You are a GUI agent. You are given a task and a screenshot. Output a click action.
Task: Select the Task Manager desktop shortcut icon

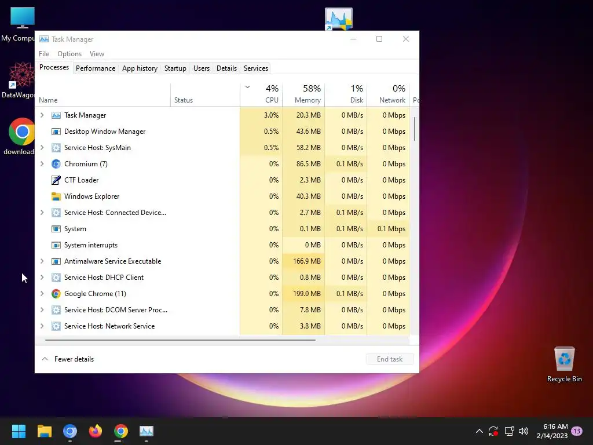point(338,19)
